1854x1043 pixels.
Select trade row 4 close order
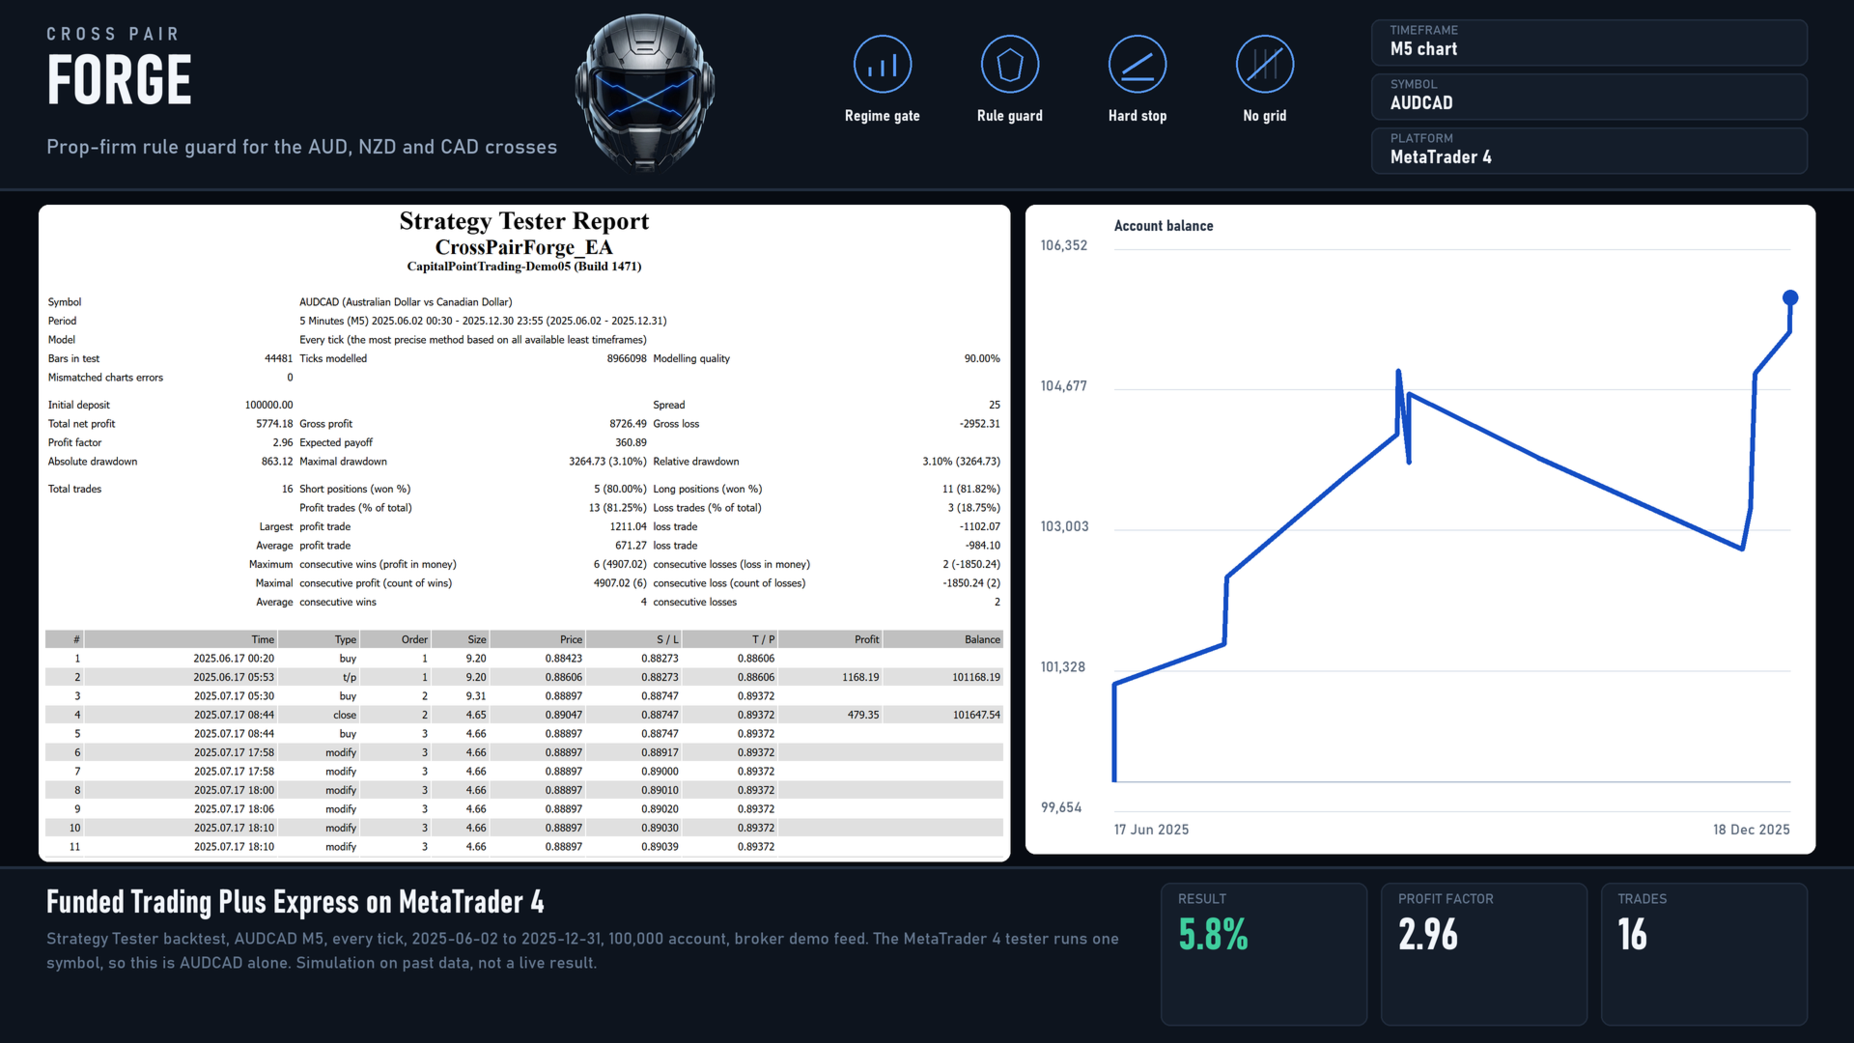(523, 715)
